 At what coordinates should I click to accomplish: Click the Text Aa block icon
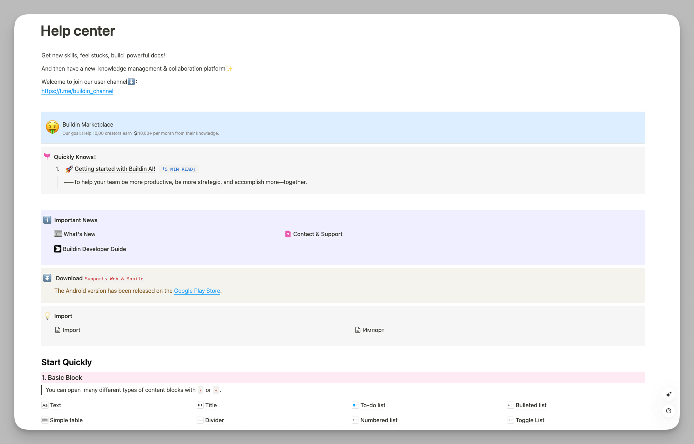(x=45, y=405)
